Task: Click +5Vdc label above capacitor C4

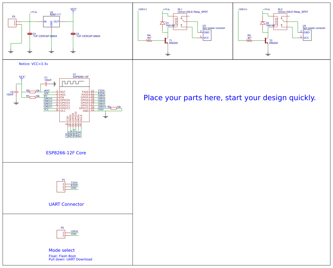Action: tap(34, 12)
